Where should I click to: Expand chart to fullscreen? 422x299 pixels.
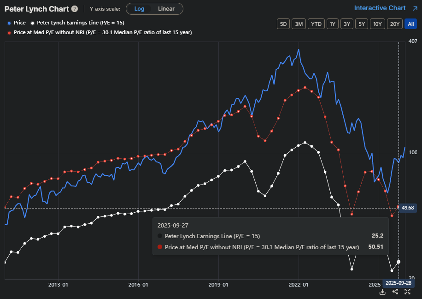[407, 292]
